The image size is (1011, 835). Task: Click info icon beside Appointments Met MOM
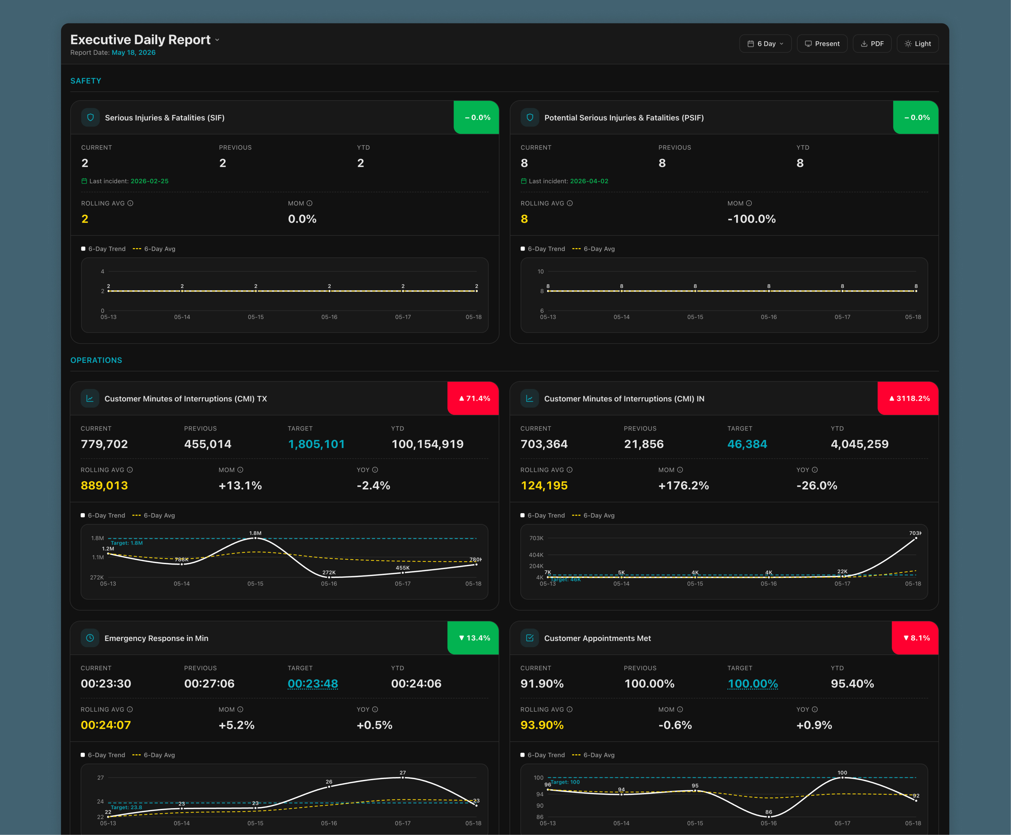[x=680, y=710]
